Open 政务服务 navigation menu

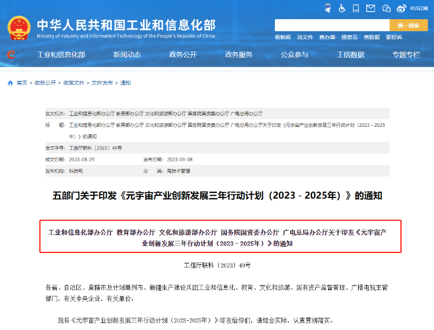(239, 55)
